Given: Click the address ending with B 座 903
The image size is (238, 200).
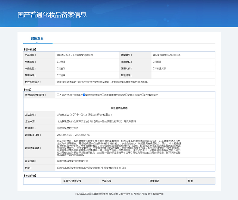Looking at the screenshot, I should pos(91,168).
